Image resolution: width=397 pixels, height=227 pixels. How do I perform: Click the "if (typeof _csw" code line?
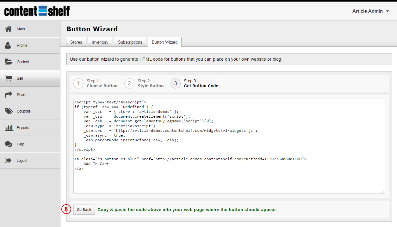pos(114,107)
